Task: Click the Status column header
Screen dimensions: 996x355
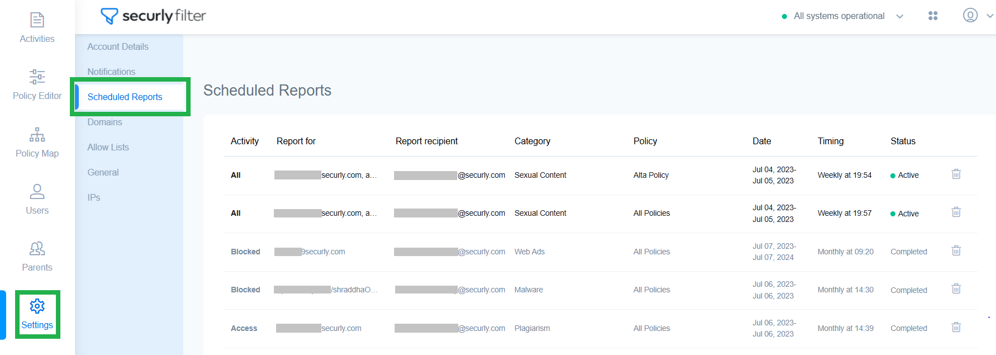Action: click(x=903, y=141)
